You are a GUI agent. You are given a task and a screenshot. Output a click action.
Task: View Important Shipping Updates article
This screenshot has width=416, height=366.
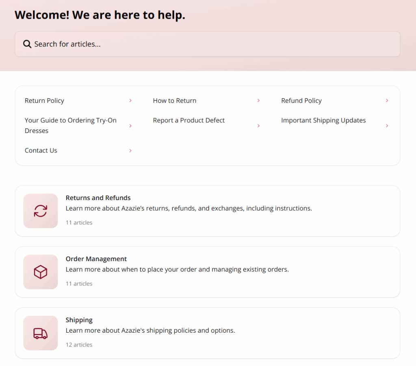pos(323,120)
